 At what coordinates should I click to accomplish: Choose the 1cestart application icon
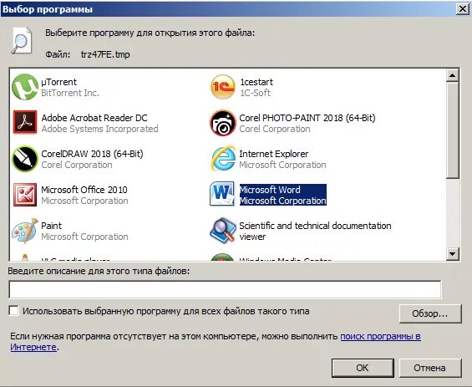point(223,87)
